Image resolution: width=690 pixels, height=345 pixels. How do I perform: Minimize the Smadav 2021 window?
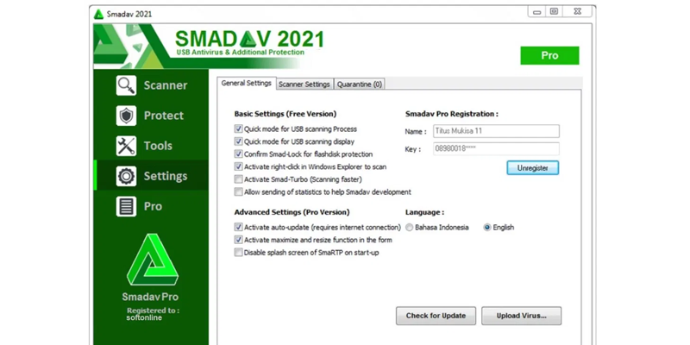tap(536, 12)
